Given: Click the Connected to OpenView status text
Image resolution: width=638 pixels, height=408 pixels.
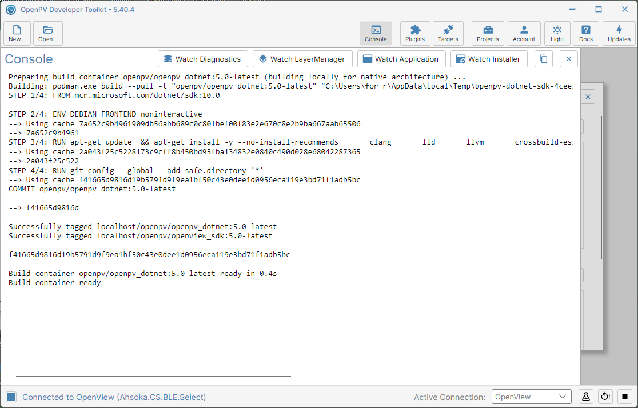Looking at the screenshot, I should click(114, 397).
